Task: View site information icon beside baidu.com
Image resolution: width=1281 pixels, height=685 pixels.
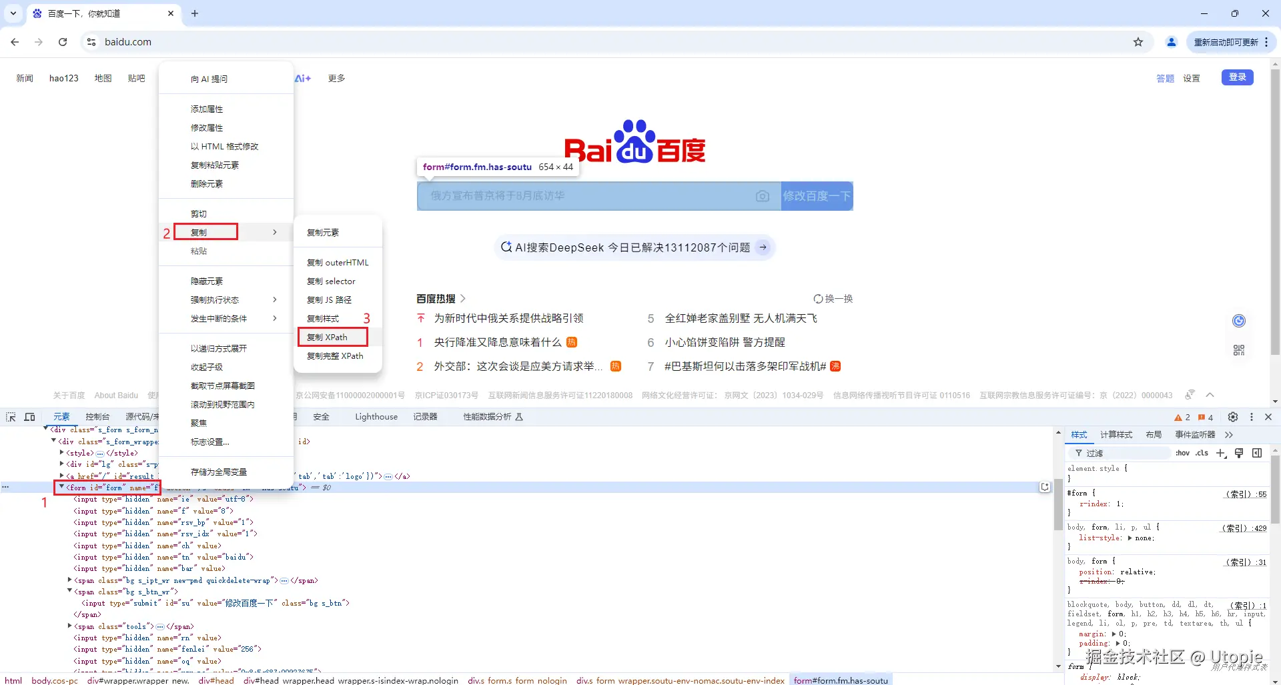Action: (x=91, y=42)
